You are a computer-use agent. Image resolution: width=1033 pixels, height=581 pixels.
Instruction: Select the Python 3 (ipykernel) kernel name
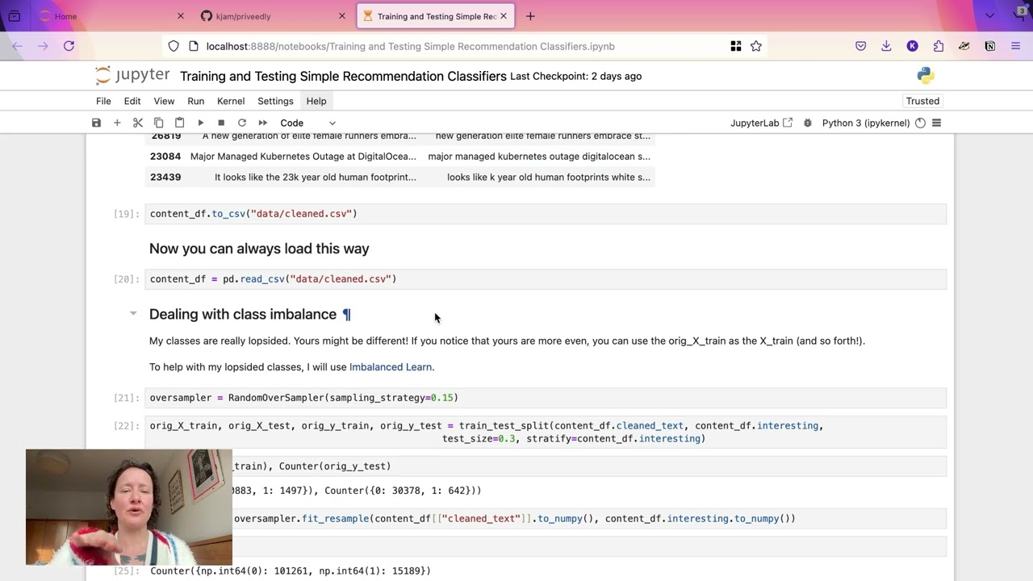pos(866,123)
